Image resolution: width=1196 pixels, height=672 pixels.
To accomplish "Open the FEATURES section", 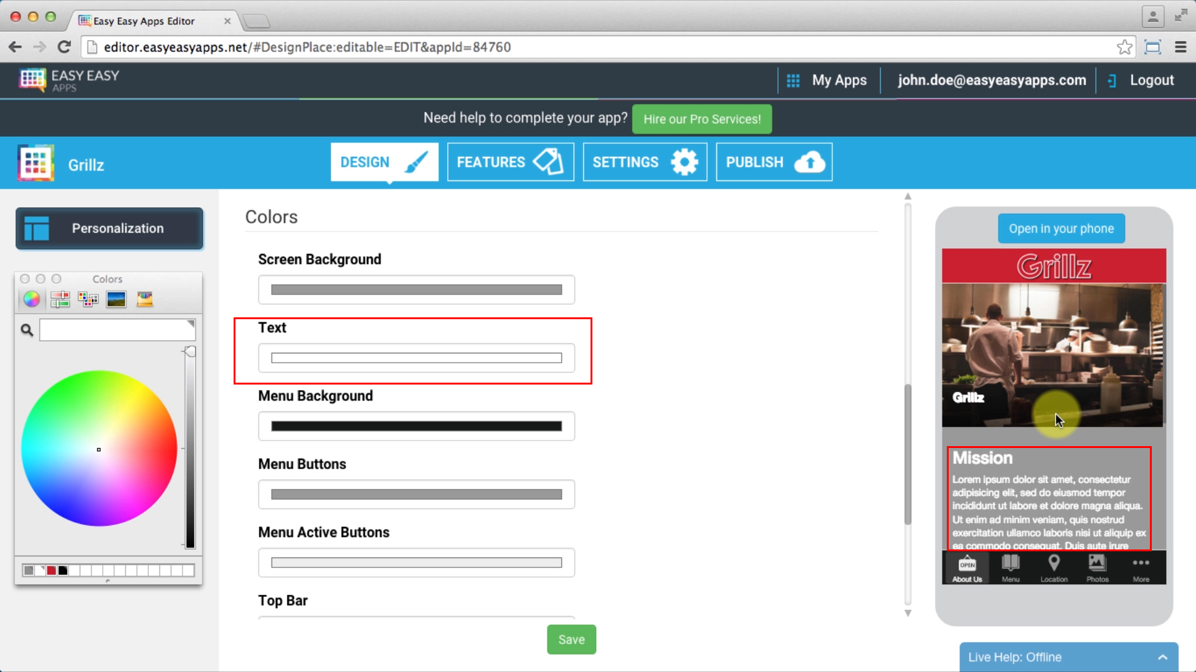I will click(510, 162).
